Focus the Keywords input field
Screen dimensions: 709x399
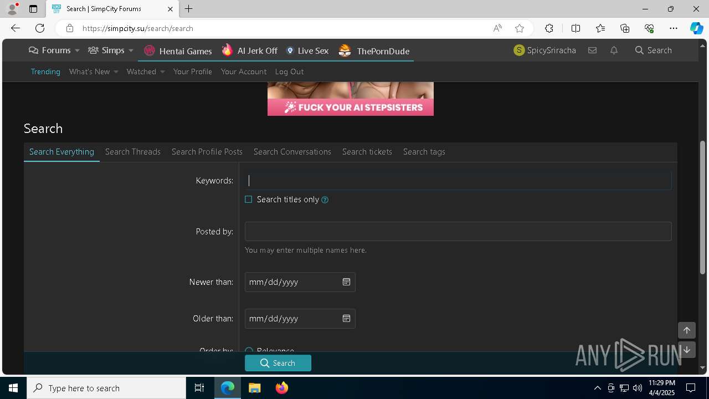point(458,181)
